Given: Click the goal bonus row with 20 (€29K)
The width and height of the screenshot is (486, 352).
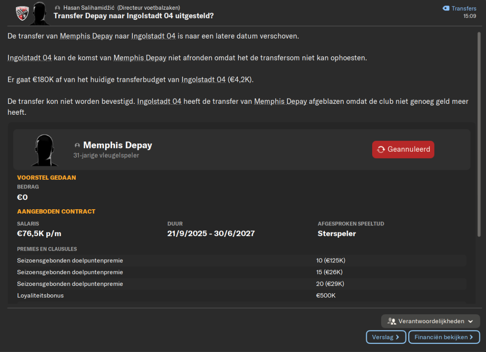Looking at the screenshot, I should click(242, 284).
